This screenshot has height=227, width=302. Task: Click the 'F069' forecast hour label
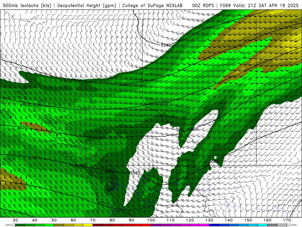point(225,5)
